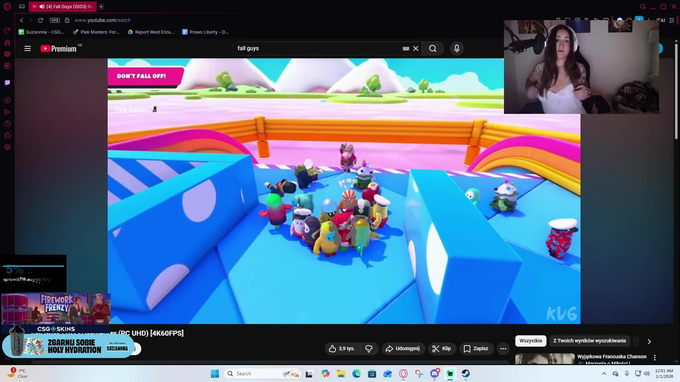
Task: Open Steam from the taskbar
Action: 466,374
